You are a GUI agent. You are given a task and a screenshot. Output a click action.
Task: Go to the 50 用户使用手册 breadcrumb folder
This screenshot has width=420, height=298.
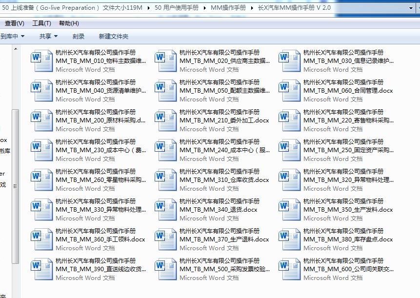point(177,8)
